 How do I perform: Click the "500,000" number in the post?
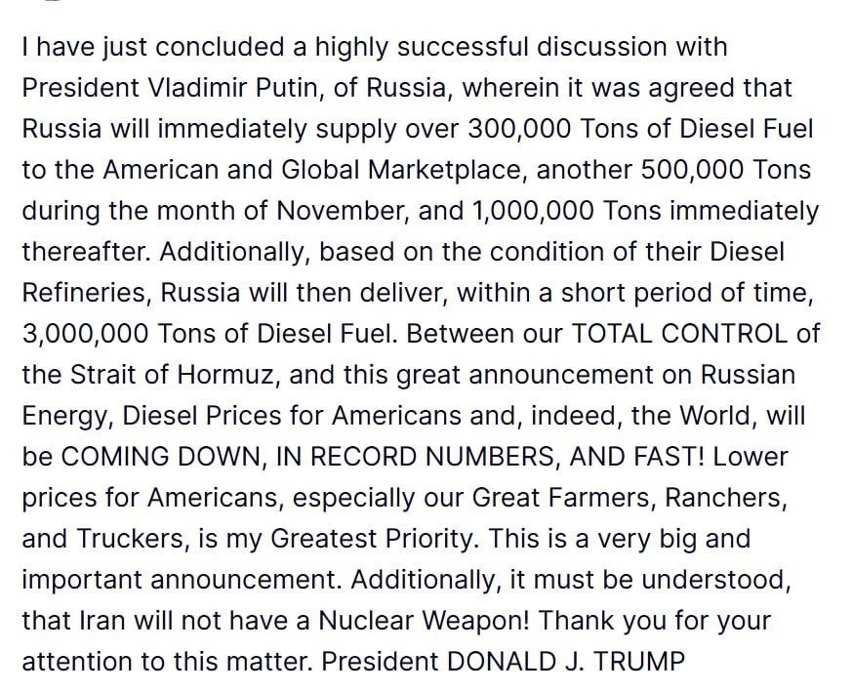[x=693, y=170]
